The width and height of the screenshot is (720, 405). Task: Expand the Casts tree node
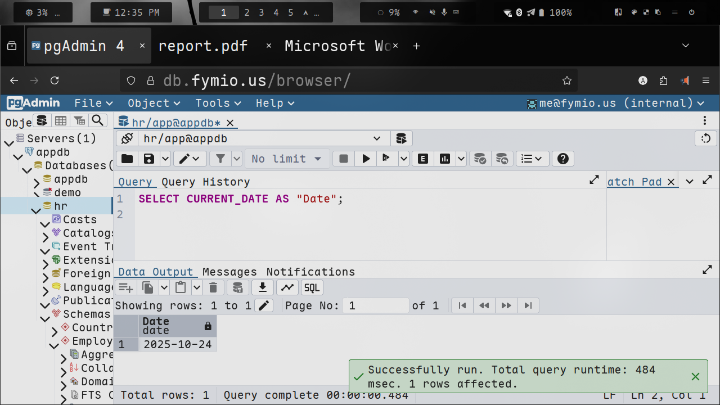[46, 223]
